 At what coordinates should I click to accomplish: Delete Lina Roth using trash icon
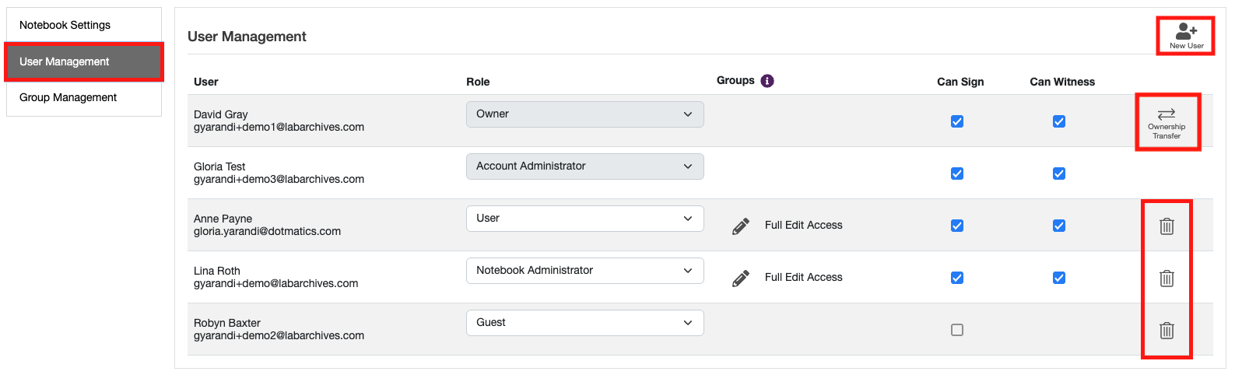1167,279
